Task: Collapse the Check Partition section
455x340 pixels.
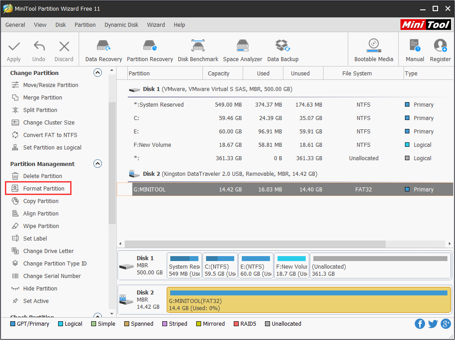Action: tap(97, 316)
